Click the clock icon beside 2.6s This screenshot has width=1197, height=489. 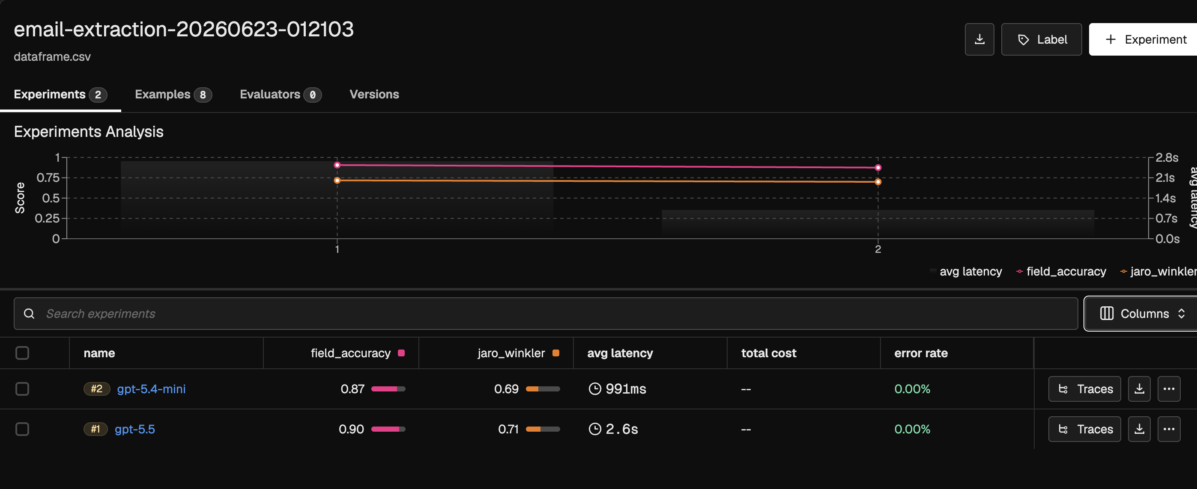[x=595, y=429]
